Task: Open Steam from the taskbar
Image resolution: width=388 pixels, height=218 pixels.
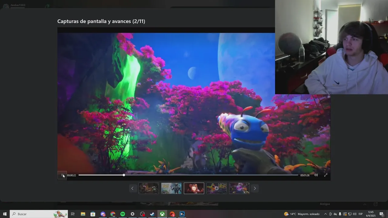Action: (152, 214)
